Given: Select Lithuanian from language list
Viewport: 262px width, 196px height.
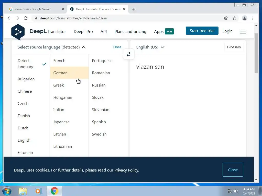Looking at the screenshot, I should (69, 146).
